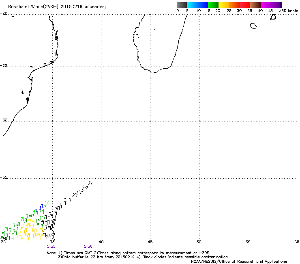Click the longitude label '50' on bottom axis

[x=199, y=242]
